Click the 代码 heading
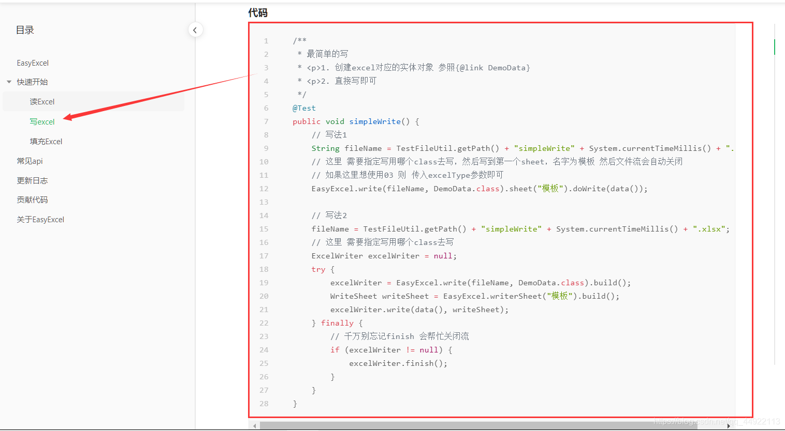The width and height of the screenshot is (785, 431). coord(258,13)
